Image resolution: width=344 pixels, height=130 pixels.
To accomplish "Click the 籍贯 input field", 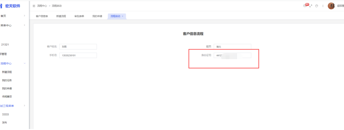I will pyautogui.click(x=232, y=47).
